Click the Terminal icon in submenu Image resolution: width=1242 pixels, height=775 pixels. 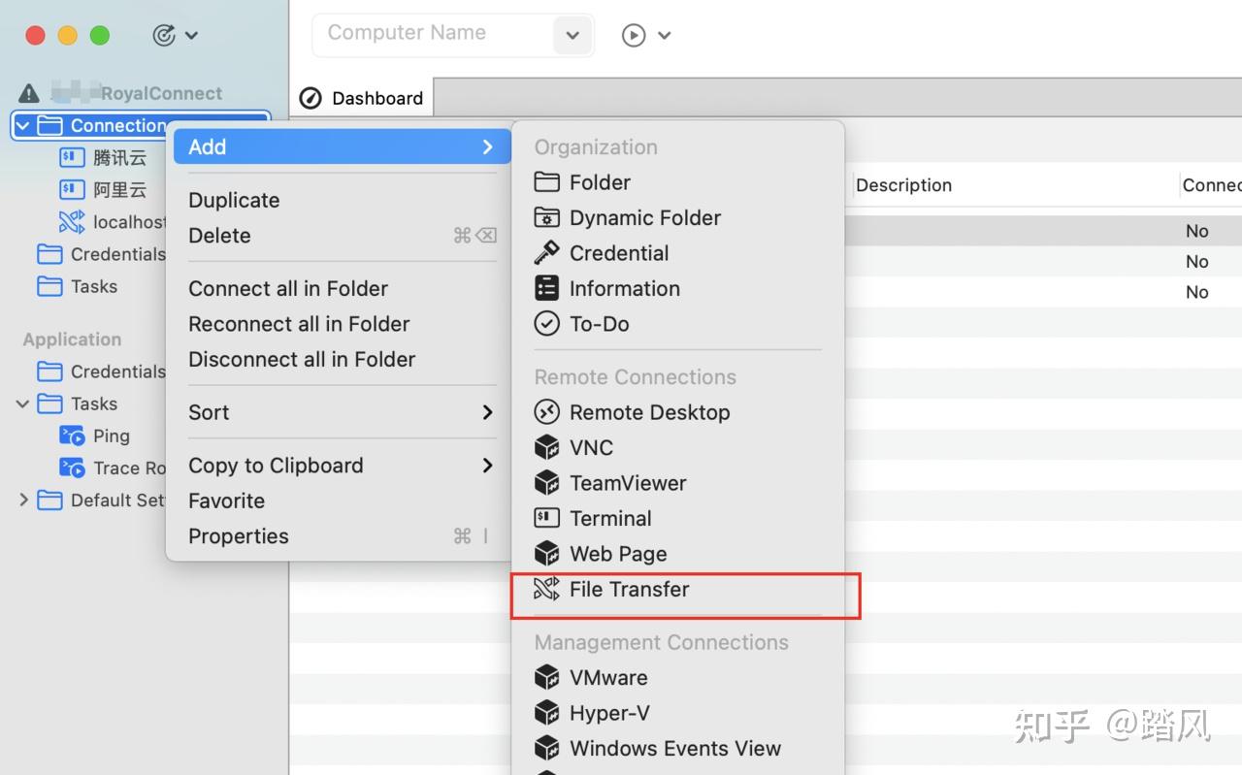click(547, 518)
